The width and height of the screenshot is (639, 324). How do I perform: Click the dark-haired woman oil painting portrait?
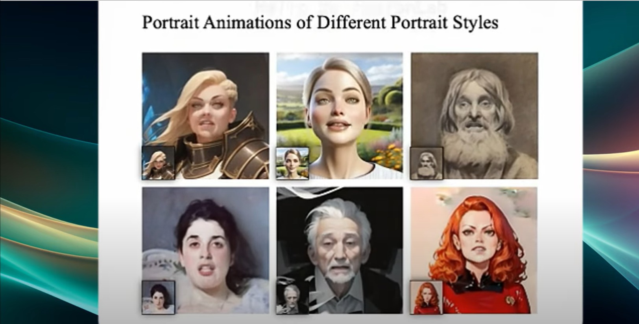tap(205, 250)
